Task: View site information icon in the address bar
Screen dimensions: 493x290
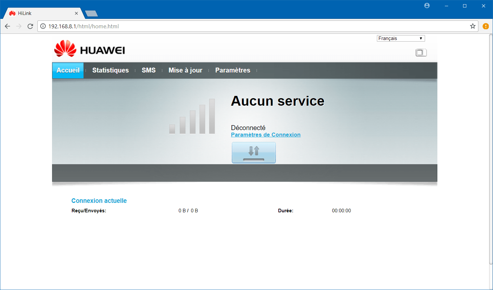Action: click(43, 26)
